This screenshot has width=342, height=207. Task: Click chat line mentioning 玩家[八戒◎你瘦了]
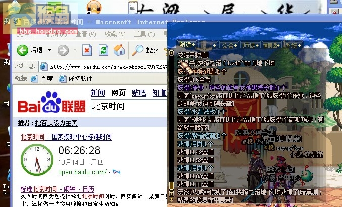pyautogui.click(x=250, y=196)
